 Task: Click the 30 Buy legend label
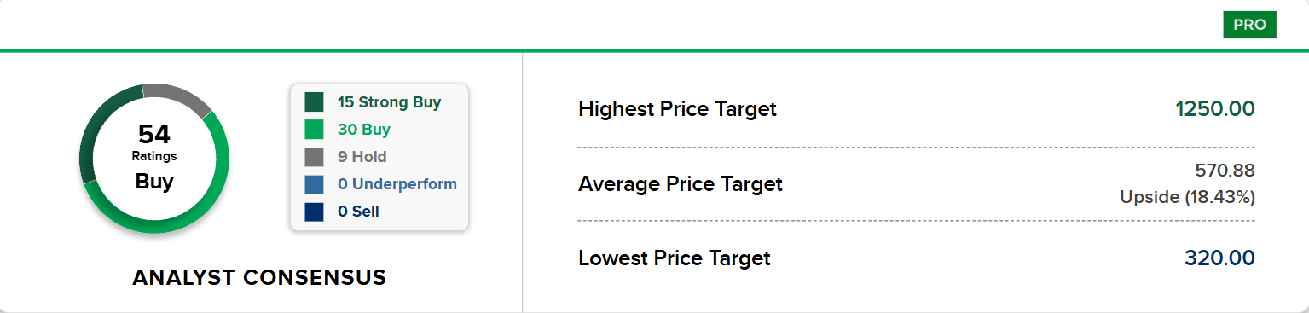pyautogui.click(x=364, y=130)
